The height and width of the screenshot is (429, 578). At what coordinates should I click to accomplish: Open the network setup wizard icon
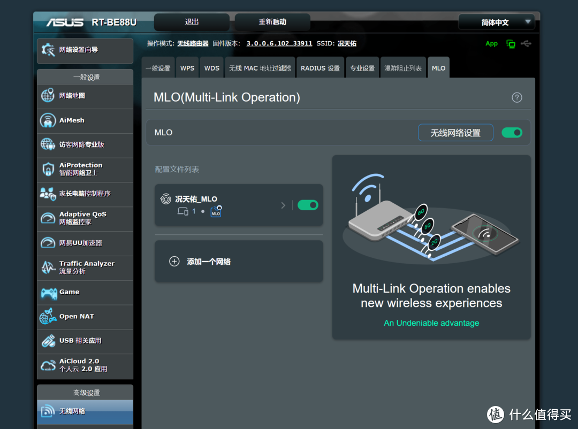click(x=48, y=50)
